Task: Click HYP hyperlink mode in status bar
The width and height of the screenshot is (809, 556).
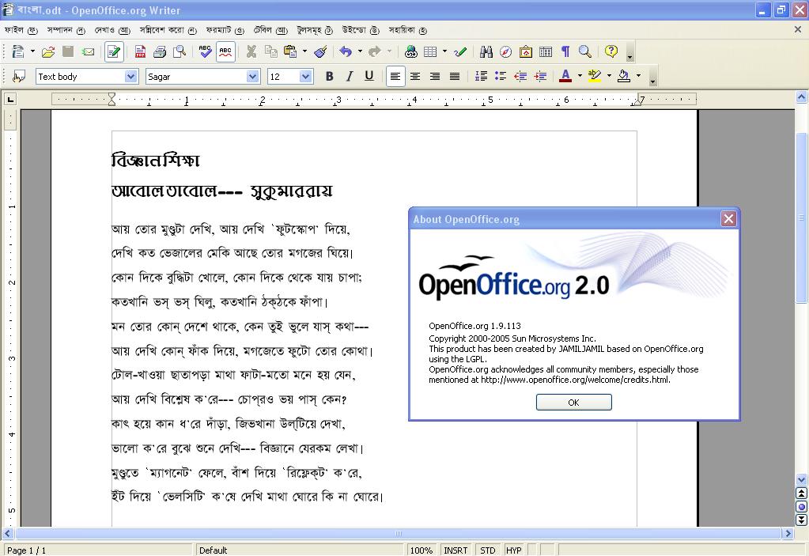Action: coord(514,550)
